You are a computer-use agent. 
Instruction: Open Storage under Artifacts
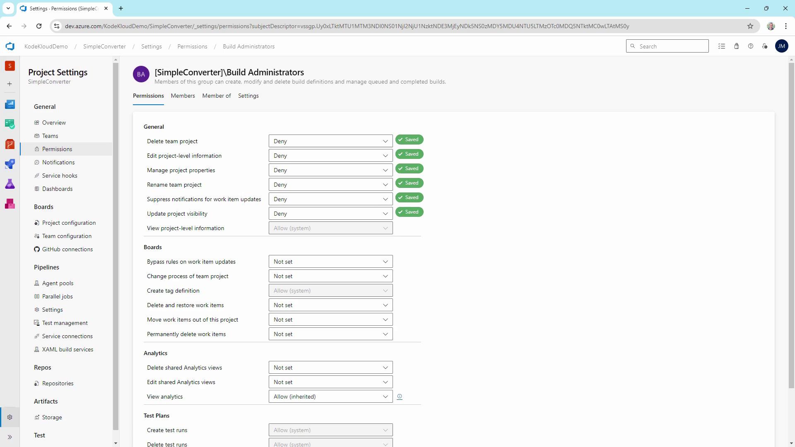tap(52, 417)
